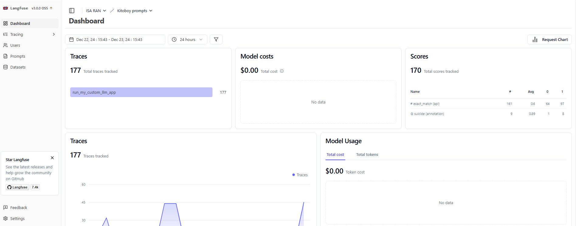Click the Langfuse logo icon
The width and height of the screenshot is (576, 226).
click(5, 8)
